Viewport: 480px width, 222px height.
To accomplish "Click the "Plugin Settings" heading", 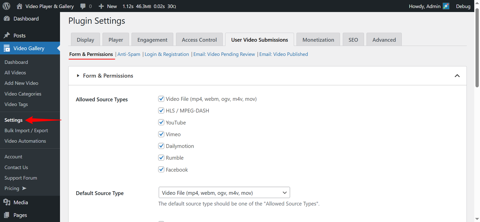I will click(x=97, y=21).
